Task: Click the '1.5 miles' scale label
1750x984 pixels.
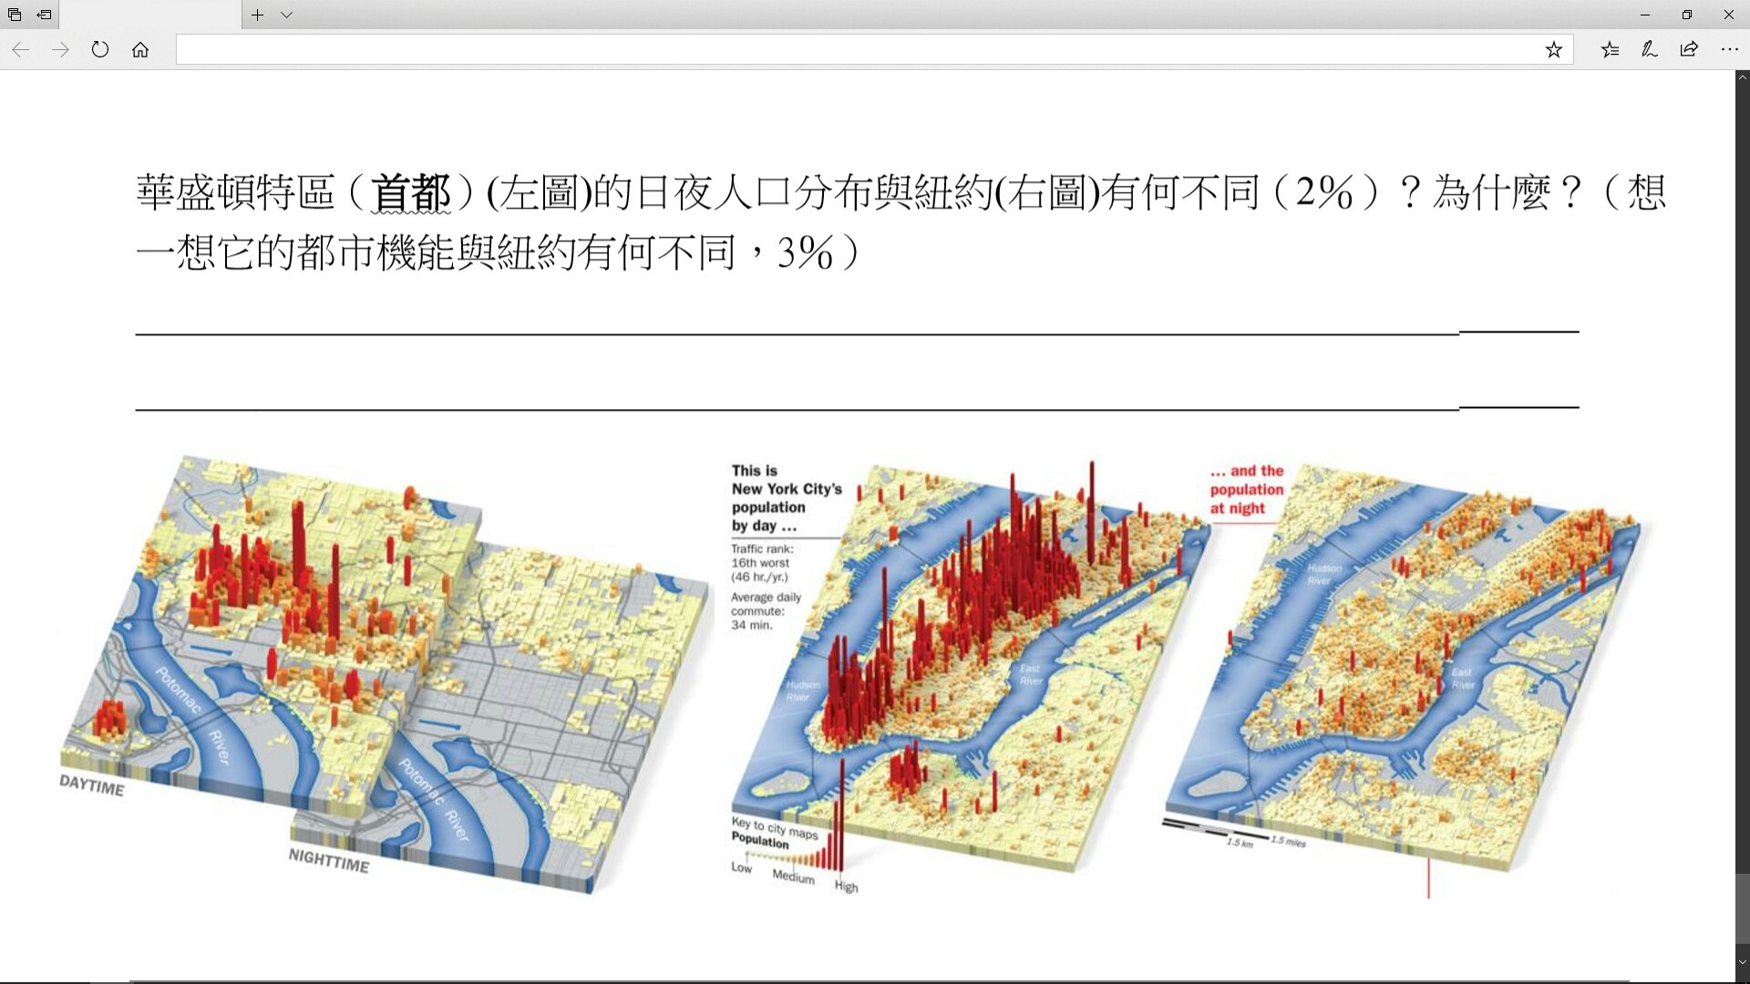Action: pyautogui.click(x=1288, y=841)
